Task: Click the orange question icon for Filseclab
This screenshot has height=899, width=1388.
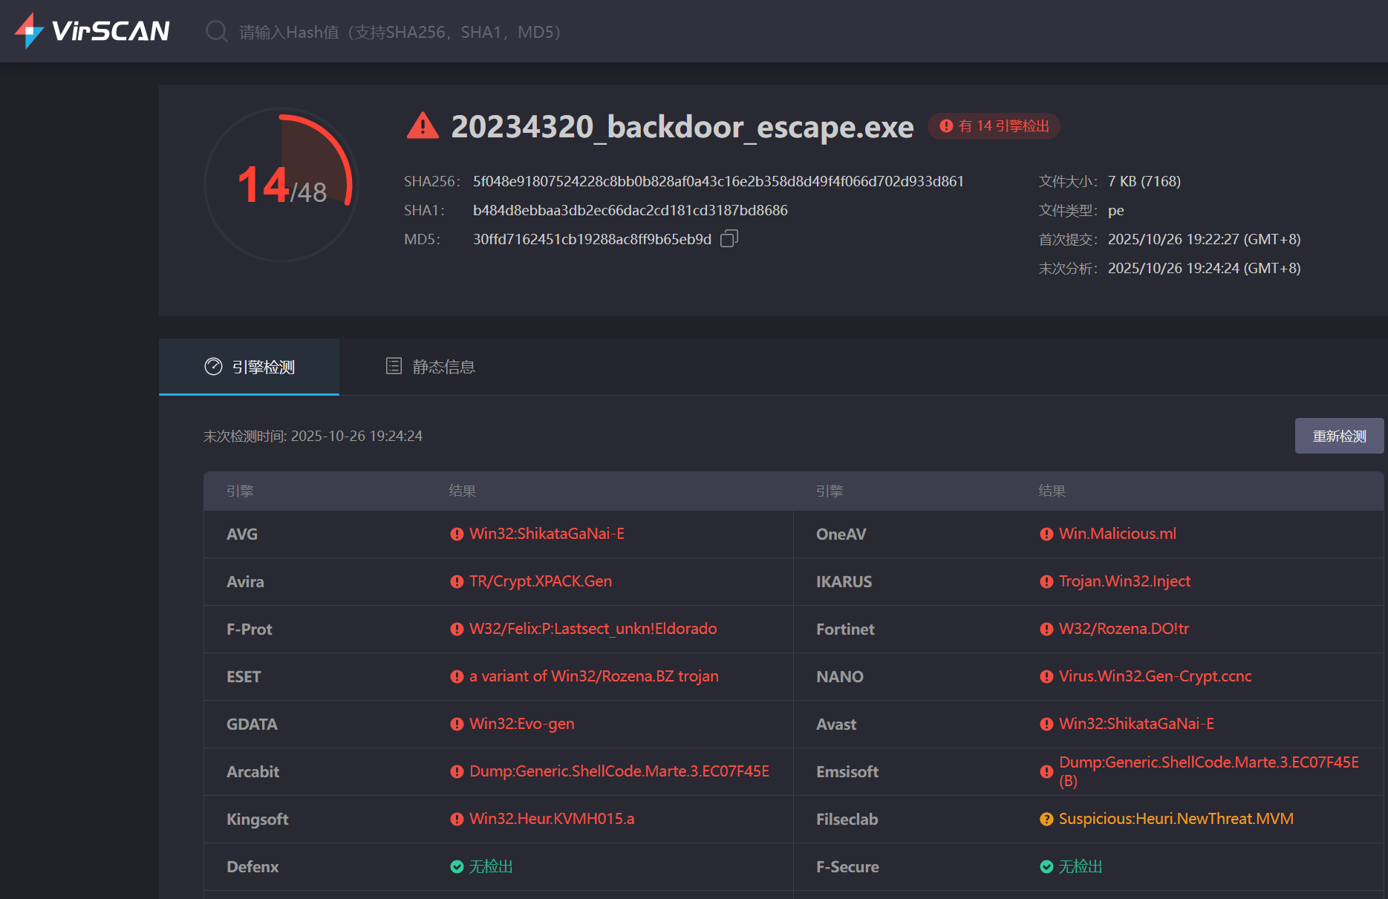Action: 1046,819
